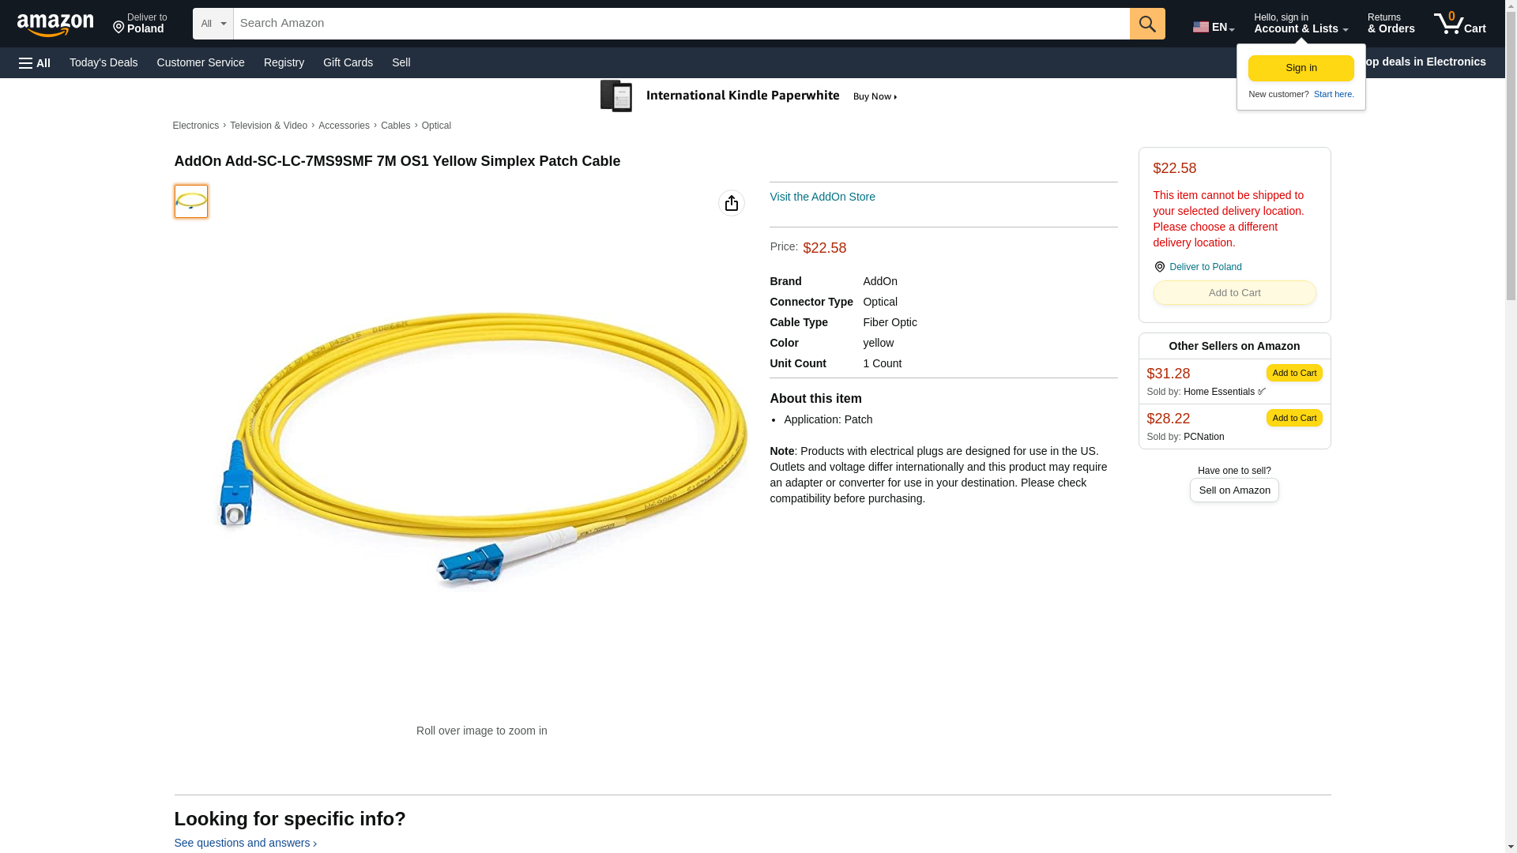
Task: Open Gift Cards page
Action: pyautogui.click(x=348, y=62)
